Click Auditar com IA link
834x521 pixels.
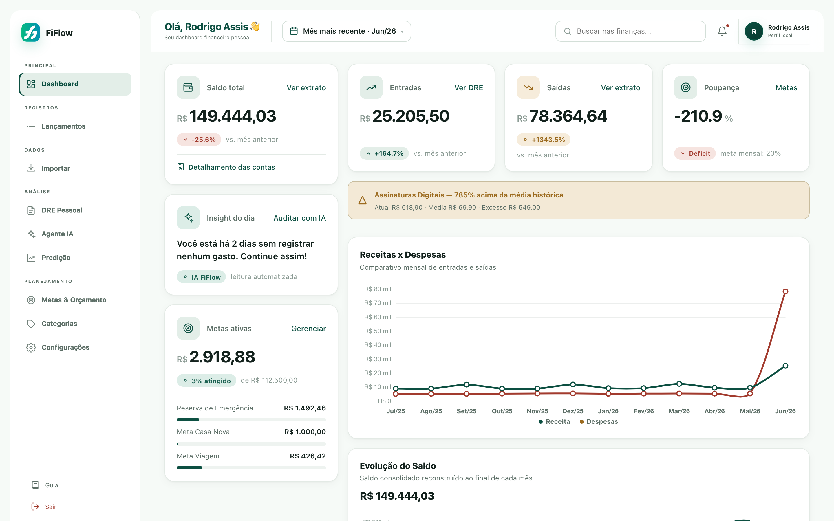coord(299,218)
